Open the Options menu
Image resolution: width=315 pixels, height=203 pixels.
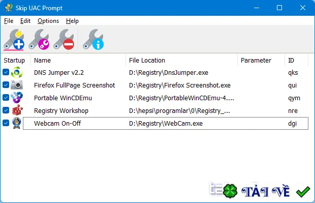pyautogui.click(x=48, y=21)
